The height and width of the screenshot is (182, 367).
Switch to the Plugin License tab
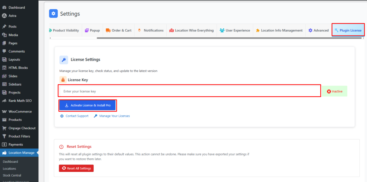[x=348, y=30]
